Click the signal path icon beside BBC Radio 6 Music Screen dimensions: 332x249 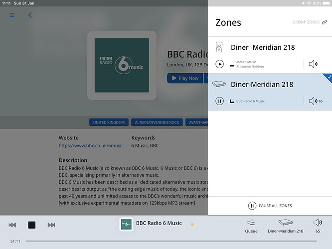[x=232, y=101]
